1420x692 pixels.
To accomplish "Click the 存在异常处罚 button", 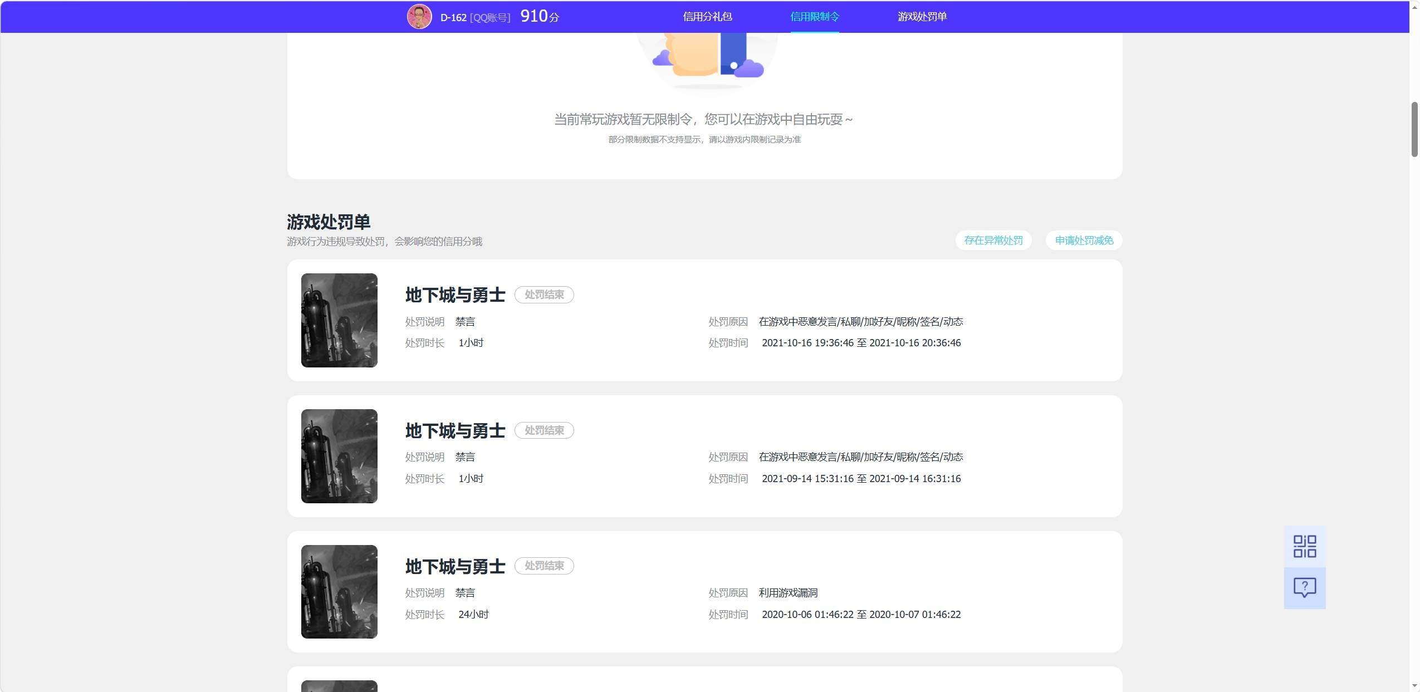I will coord(993,241).
